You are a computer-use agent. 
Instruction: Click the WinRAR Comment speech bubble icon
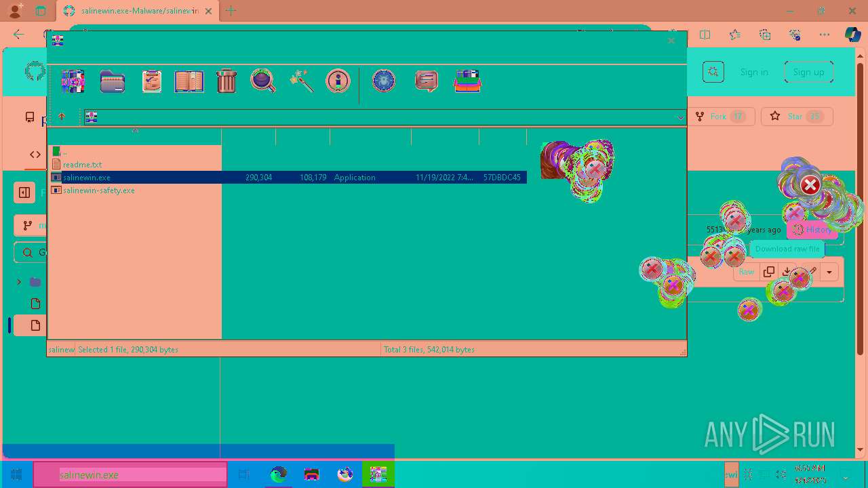(426, 81)
